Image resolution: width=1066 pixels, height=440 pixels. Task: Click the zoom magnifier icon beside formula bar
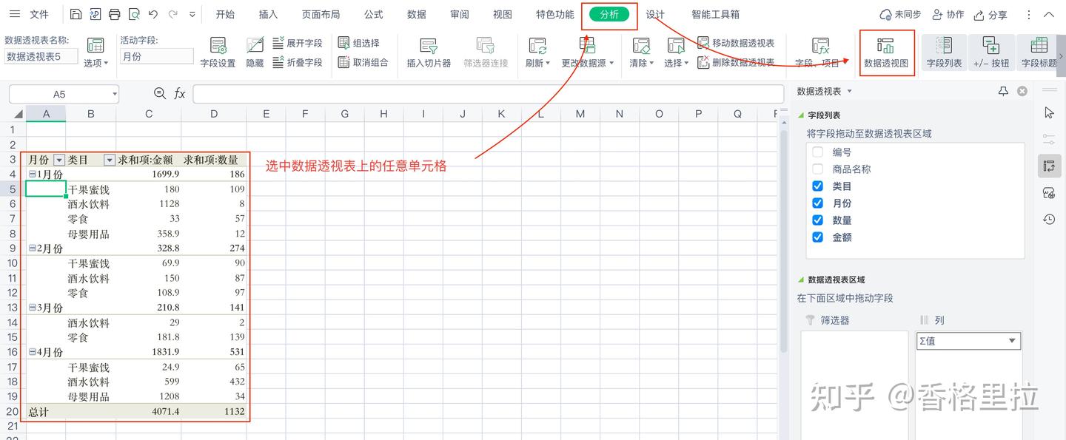click(159, 93)
